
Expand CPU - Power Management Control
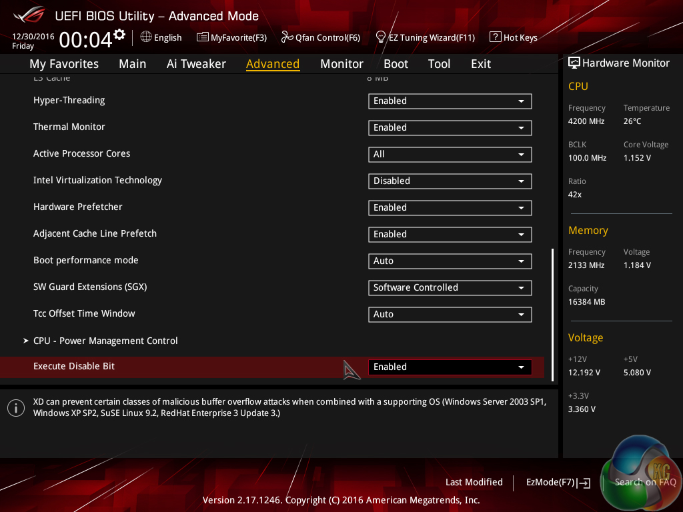(x=105, y=340)
